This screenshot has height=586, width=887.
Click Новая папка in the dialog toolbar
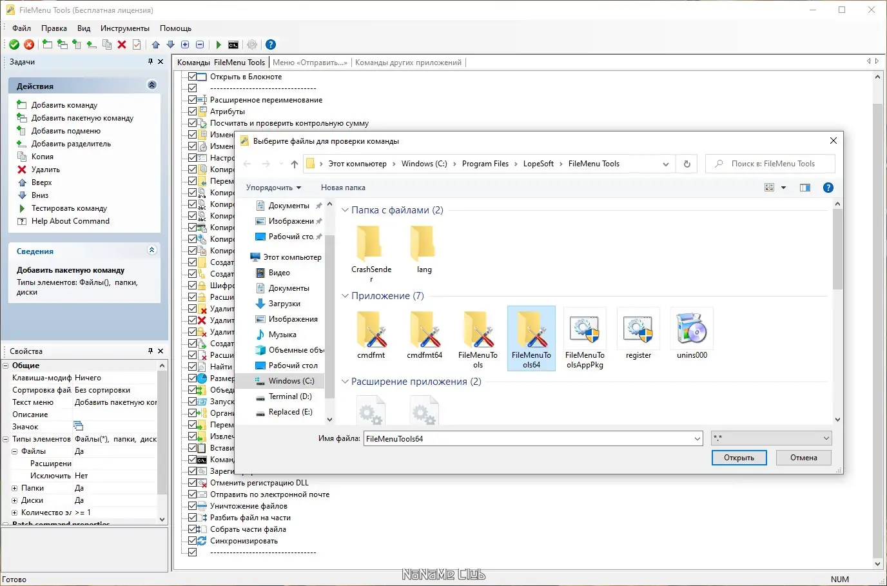[343, 188]
